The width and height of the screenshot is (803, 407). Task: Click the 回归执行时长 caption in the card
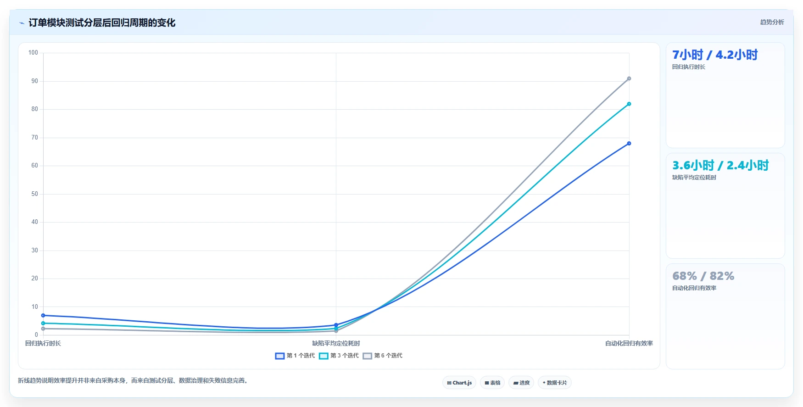pos(689,67)
